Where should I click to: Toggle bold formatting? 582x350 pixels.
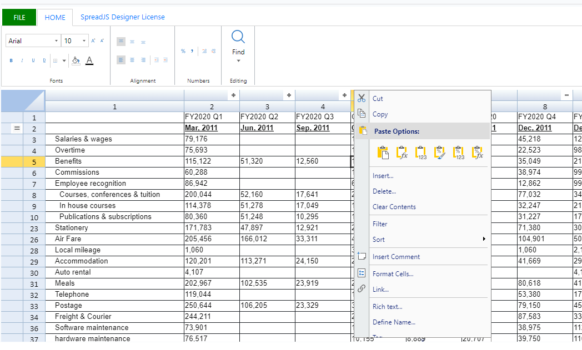click(11, 60)
